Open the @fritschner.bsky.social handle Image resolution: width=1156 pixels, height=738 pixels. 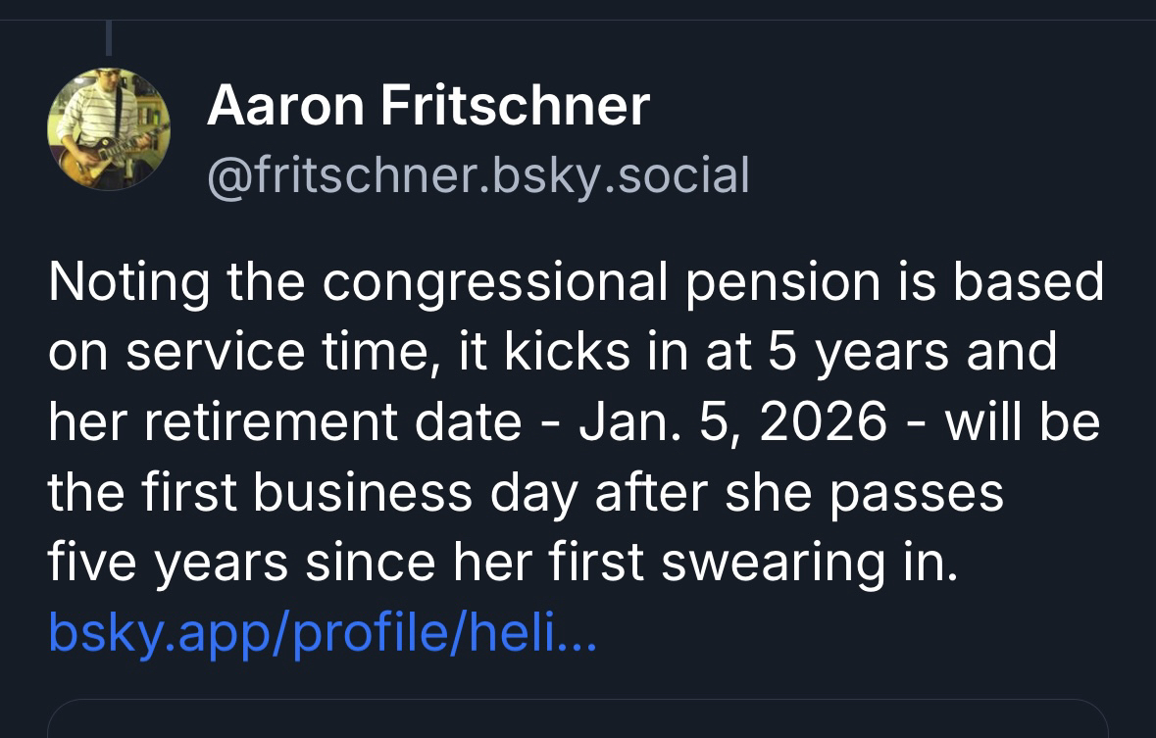477,175
